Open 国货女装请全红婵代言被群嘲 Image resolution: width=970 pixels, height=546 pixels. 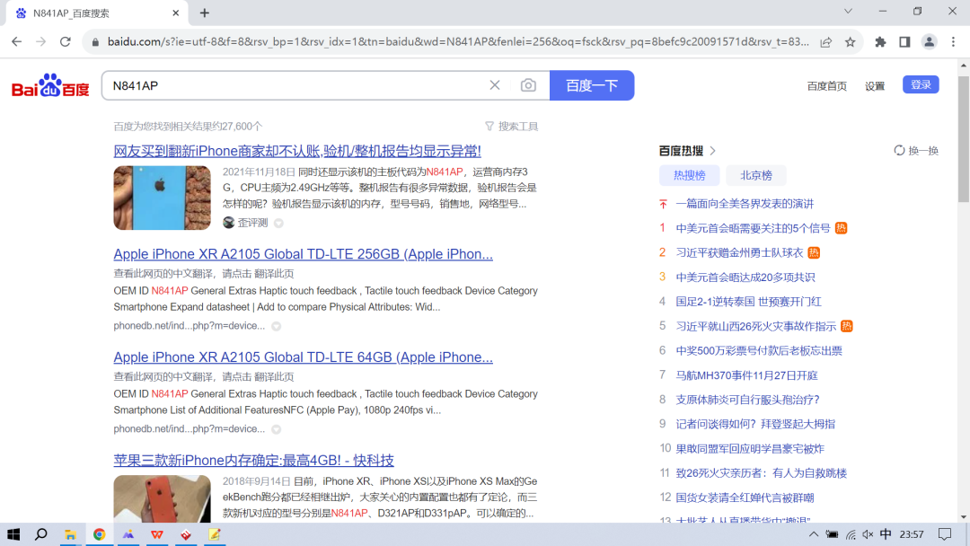[745, 498]
